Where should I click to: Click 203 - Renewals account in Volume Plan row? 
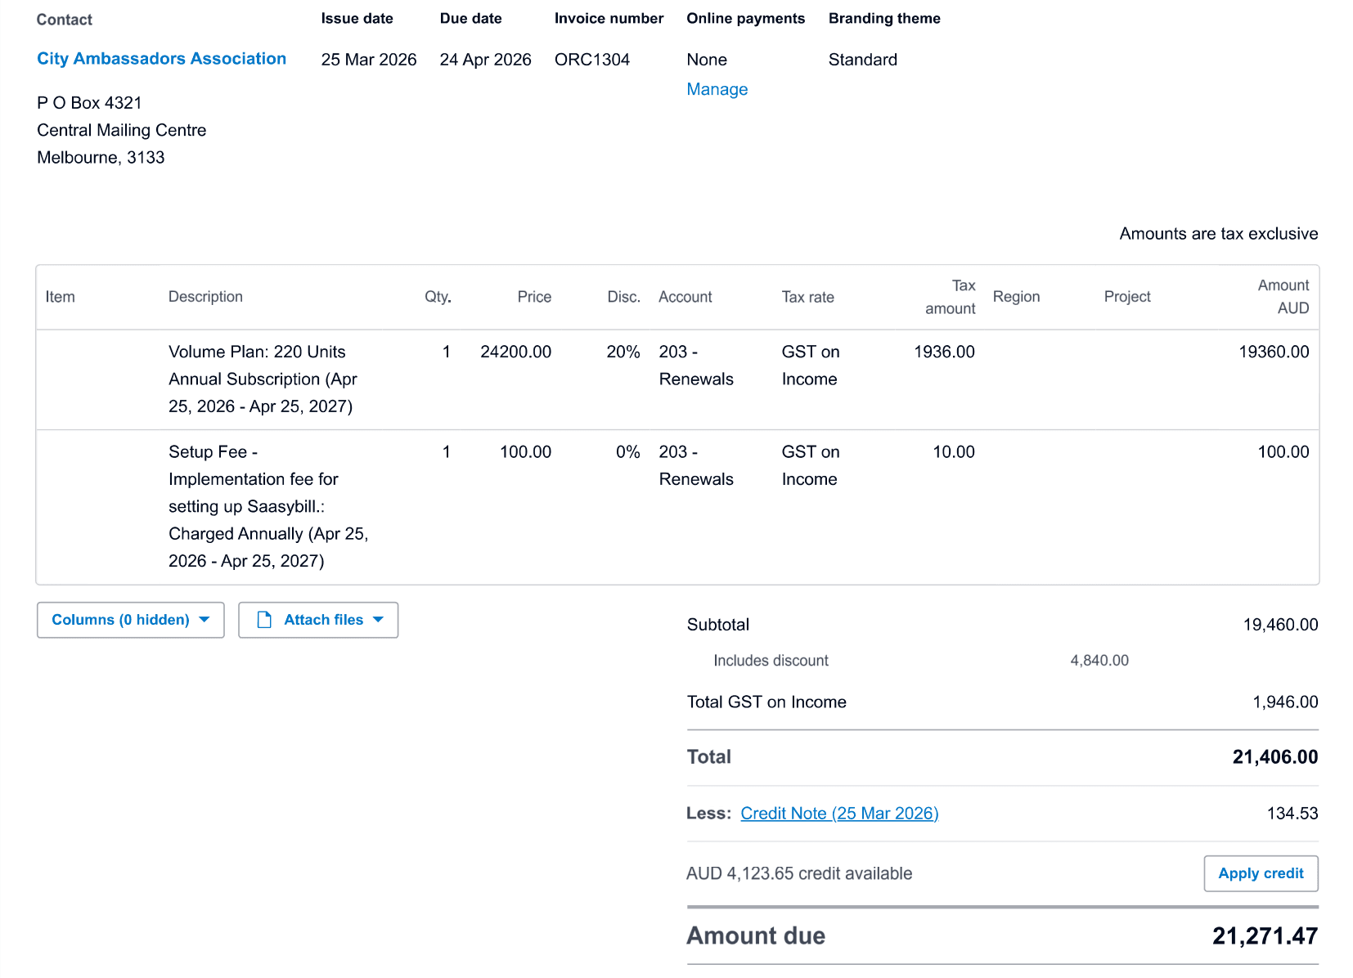click(x=696, y=366)
